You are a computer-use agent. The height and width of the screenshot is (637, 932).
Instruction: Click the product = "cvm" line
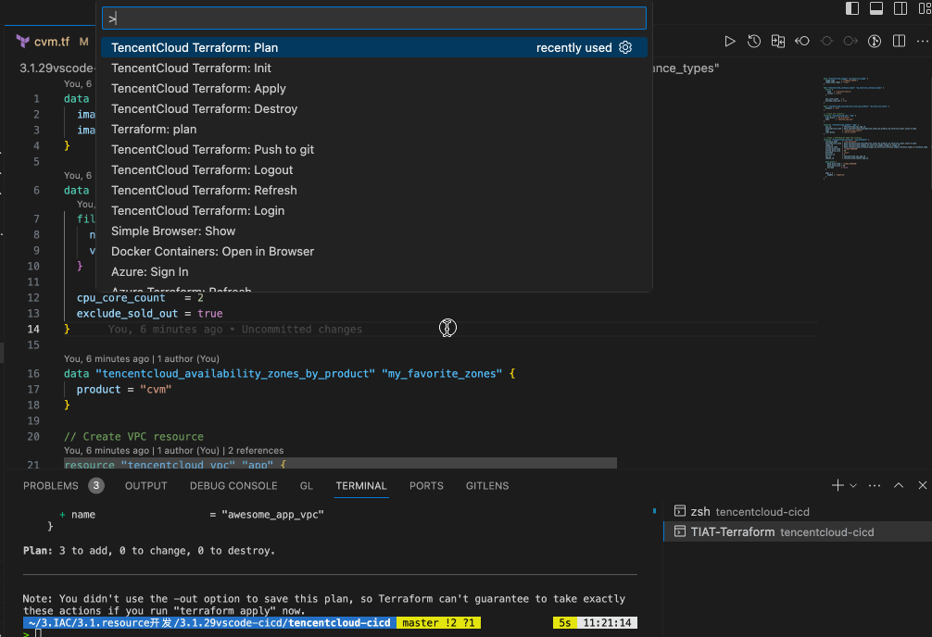click(123, 389)
